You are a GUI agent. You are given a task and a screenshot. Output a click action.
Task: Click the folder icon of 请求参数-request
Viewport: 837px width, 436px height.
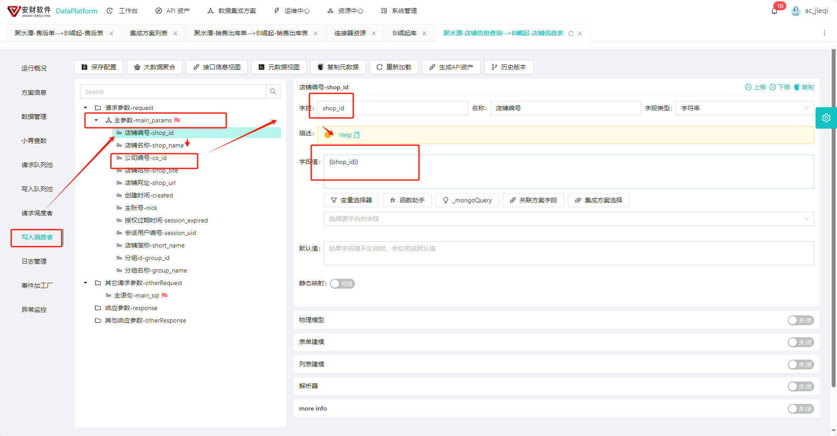tap(98, 108)
